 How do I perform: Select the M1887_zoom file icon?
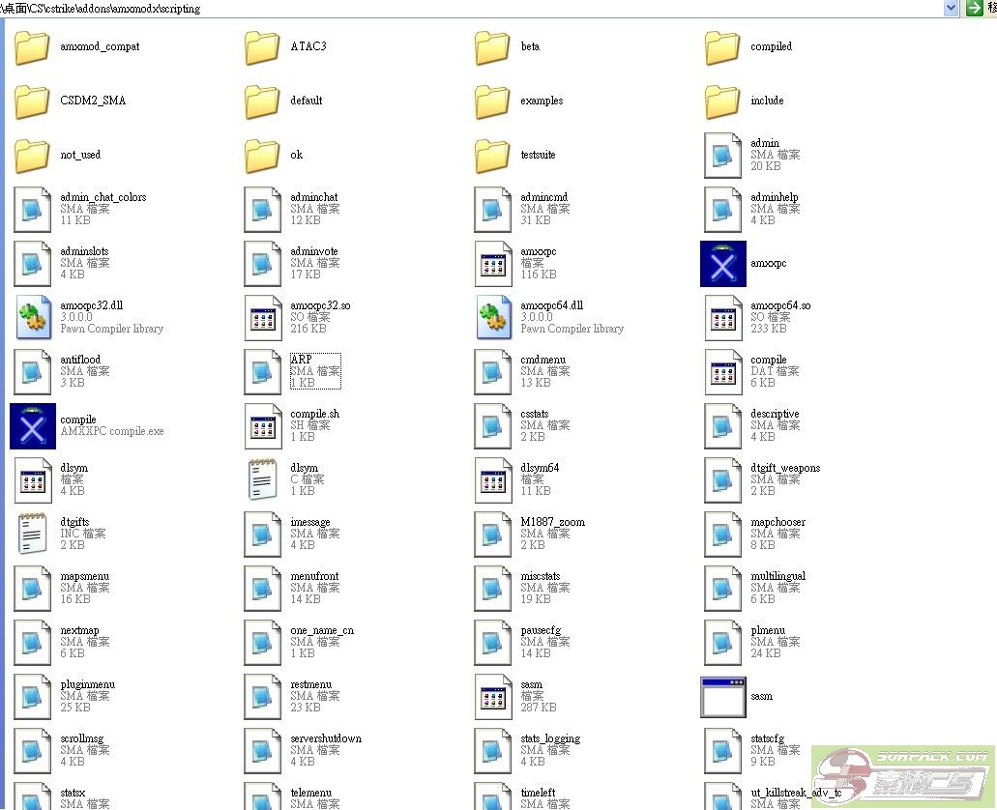point(493,535)
